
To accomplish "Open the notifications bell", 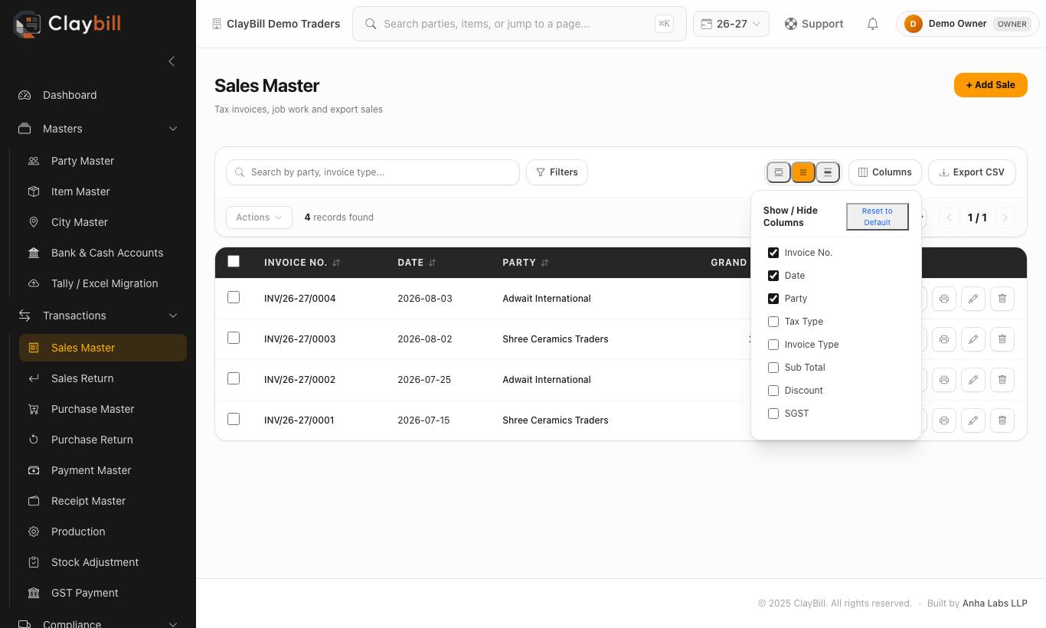I will point(872,24).
